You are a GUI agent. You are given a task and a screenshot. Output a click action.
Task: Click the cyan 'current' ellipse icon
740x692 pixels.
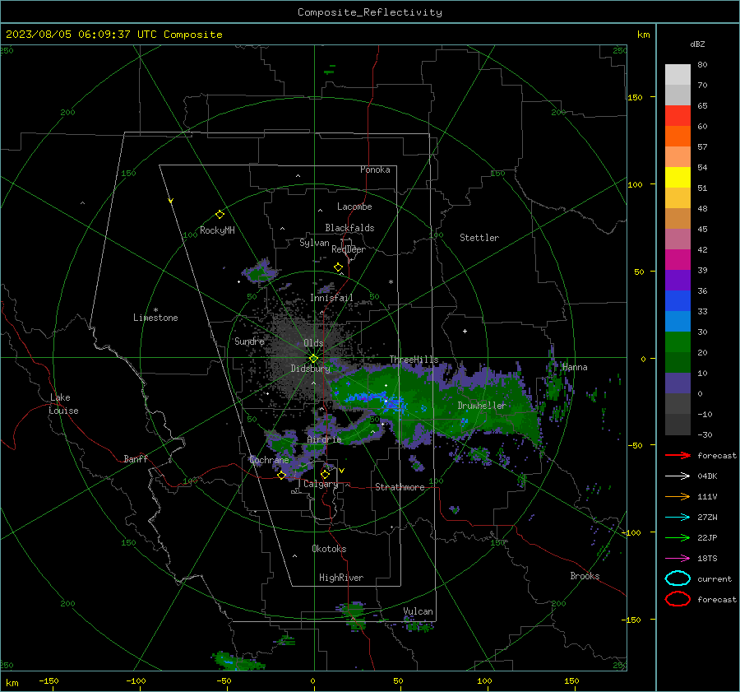click(678, 578)
